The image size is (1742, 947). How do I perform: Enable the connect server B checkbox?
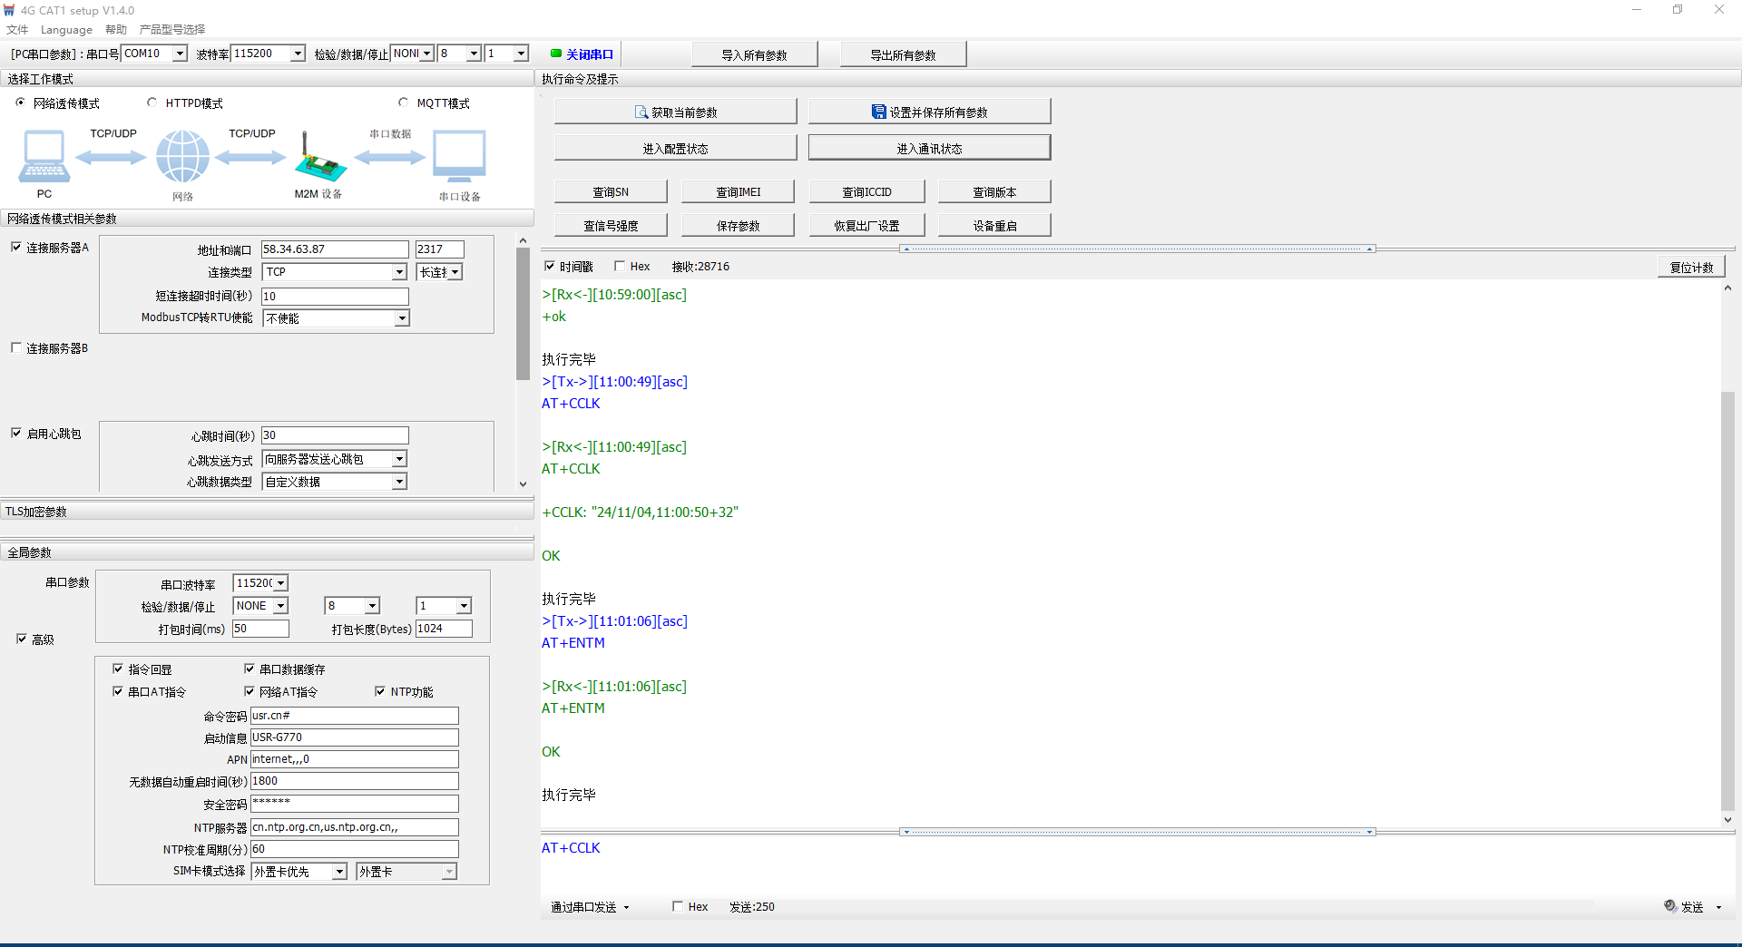point(16,347)
